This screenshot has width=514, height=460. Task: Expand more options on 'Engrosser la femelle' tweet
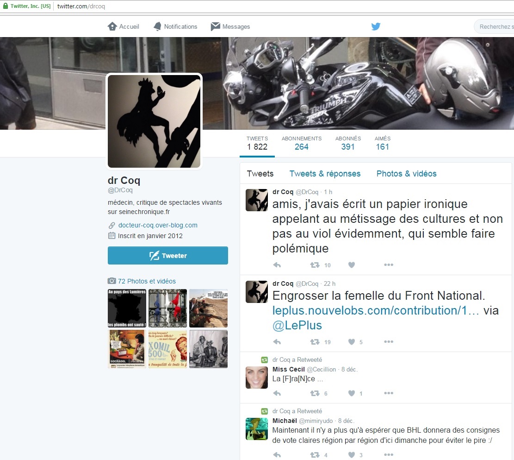[x=389, y=342]
